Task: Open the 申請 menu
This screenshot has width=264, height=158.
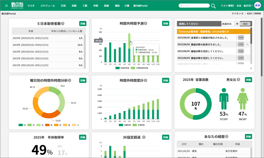Action: click(x=96, y=6)
